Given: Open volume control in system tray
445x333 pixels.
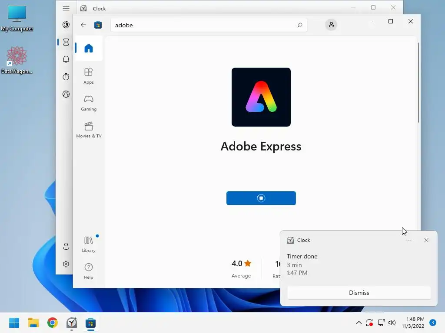Looking at the screenshot, I should [392, 323].
